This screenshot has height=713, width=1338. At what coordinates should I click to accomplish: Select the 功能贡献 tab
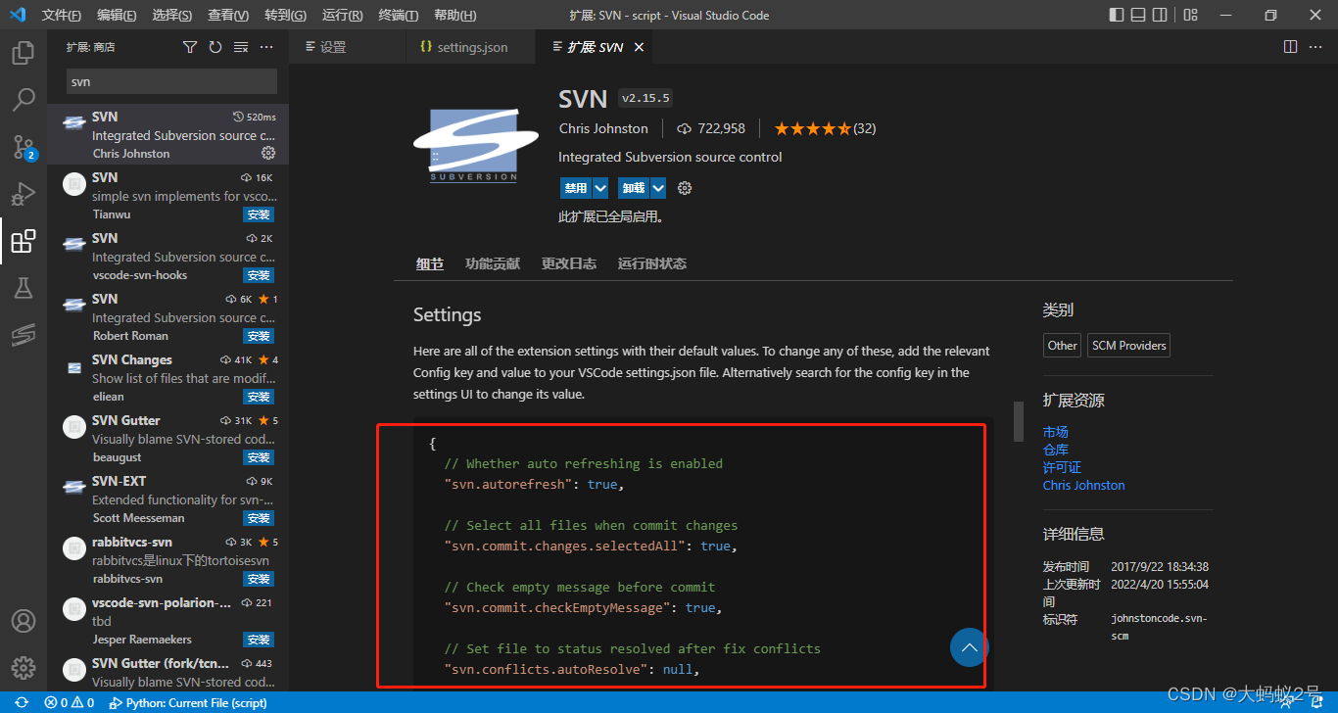[493, 263]
